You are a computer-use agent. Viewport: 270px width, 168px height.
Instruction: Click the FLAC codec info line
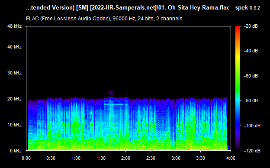[x=104, y=19]
